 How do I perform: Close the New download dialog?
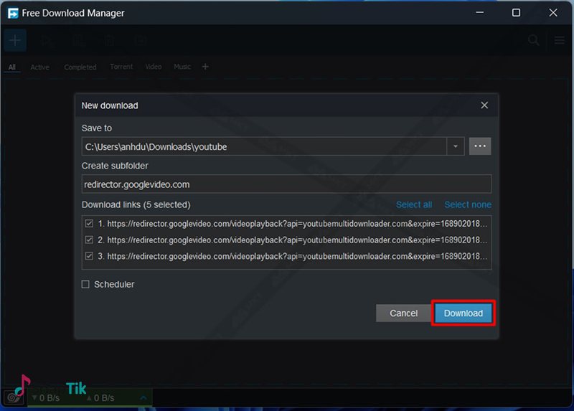(484, 105)
